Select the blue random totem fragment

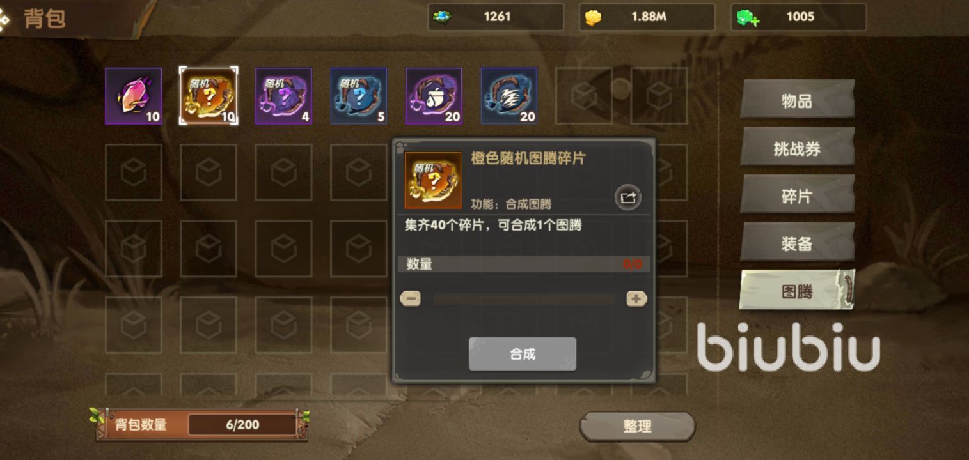(x=358, y=96)
